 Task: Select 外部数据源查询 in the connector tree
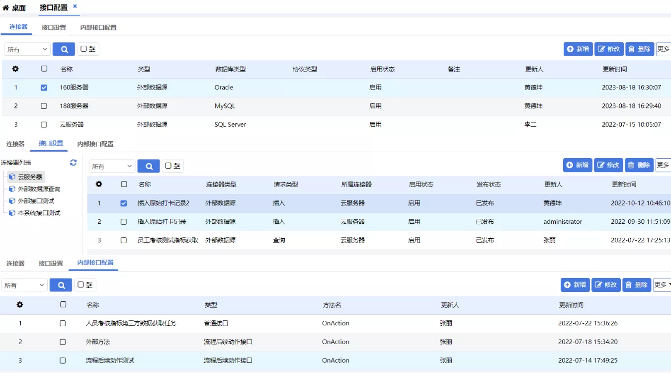(39, 189)
